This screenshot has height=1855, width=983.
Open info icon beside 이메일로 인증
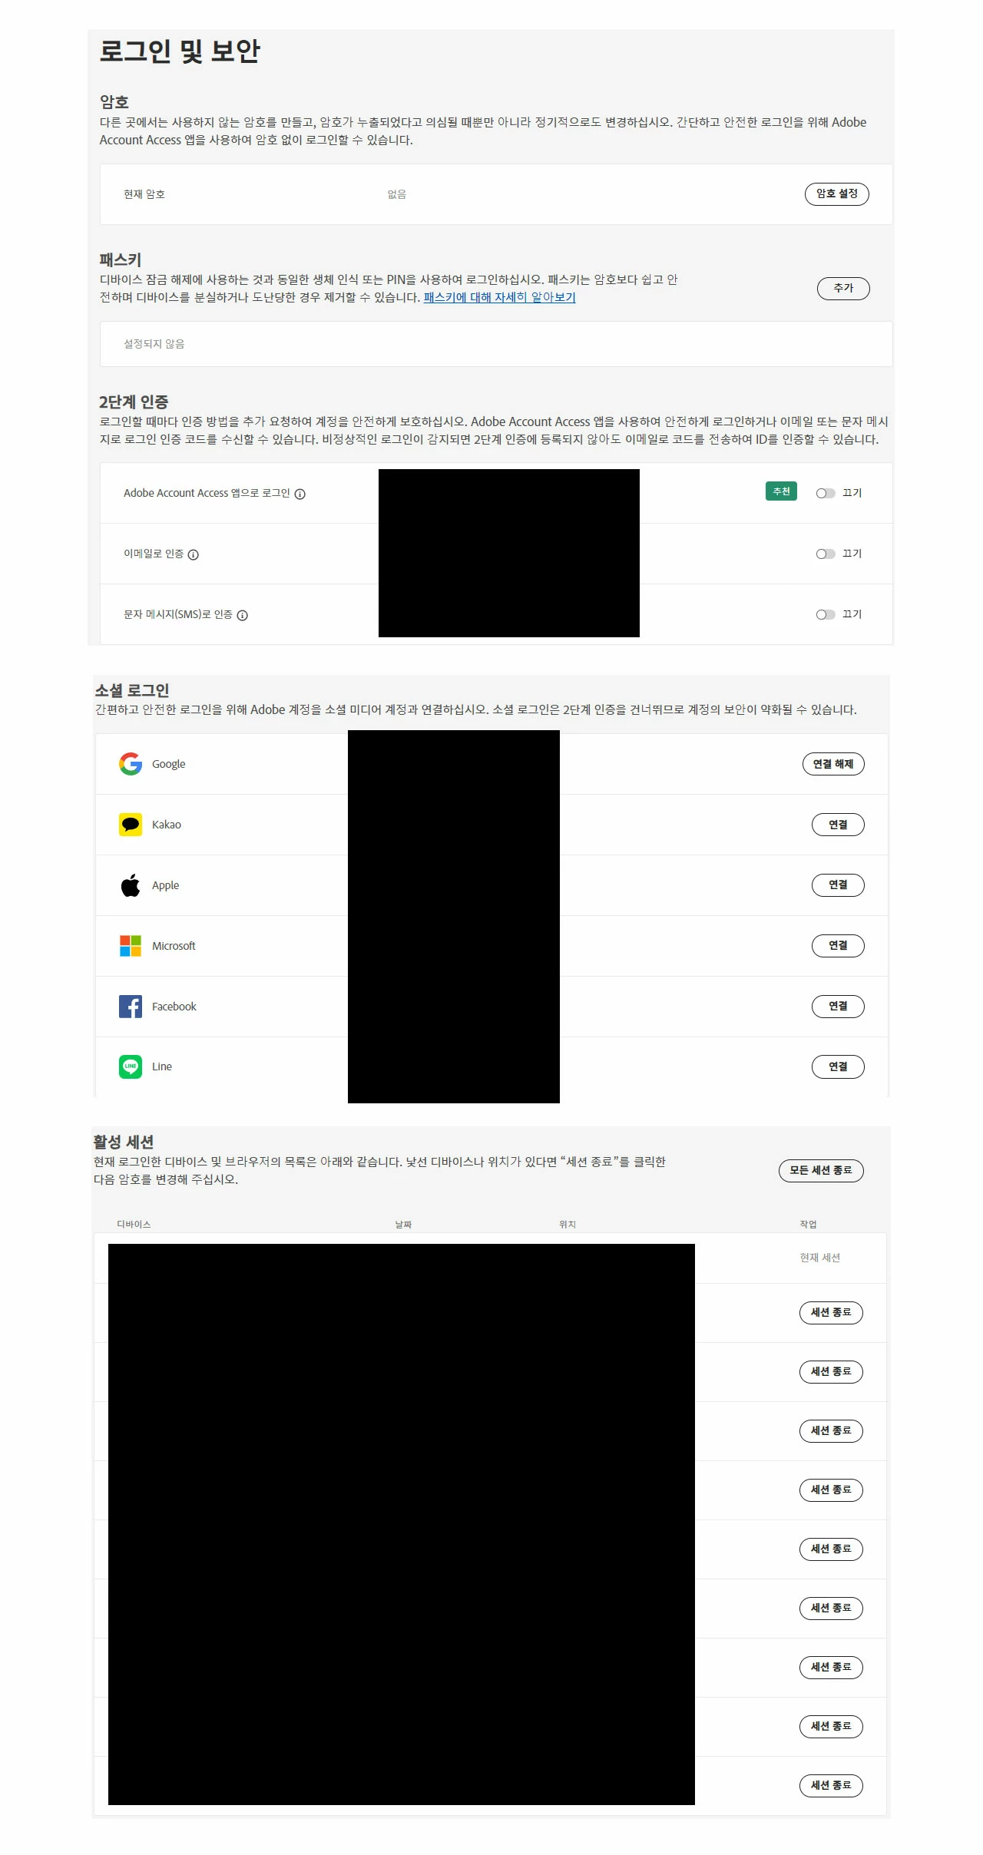click(x=194, y=554)
